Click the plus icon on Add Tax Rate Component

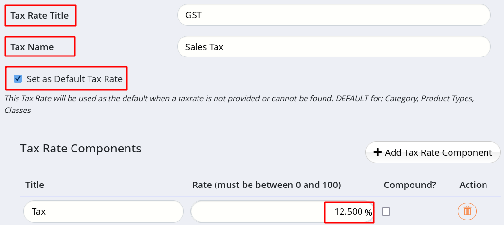point(378,152)
